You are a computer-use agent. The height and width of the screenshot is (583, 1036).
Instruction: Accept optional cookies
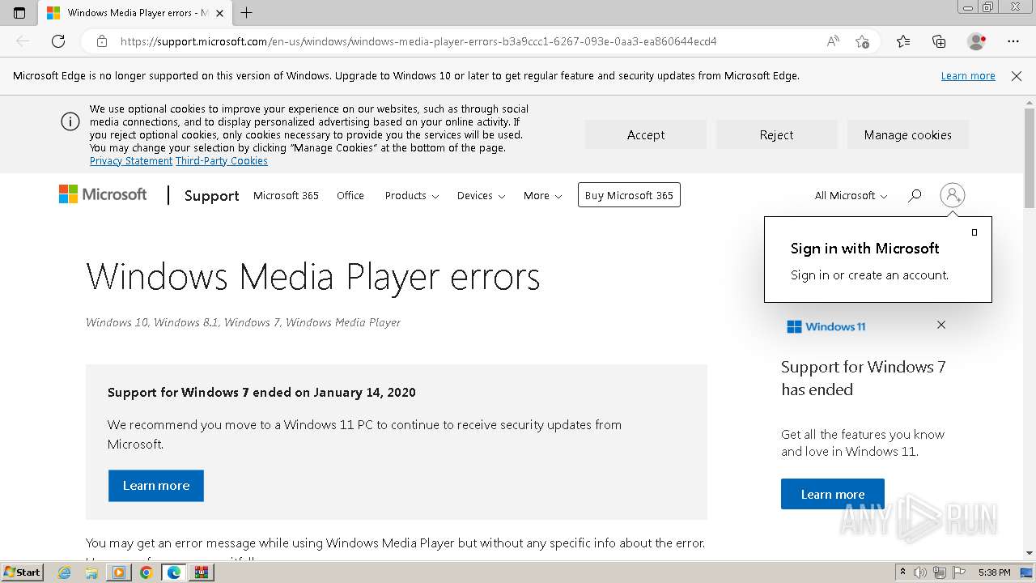click(x=646, y=134)
